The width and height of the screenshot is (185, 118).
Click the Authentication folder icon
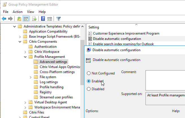tap(30, 47)
